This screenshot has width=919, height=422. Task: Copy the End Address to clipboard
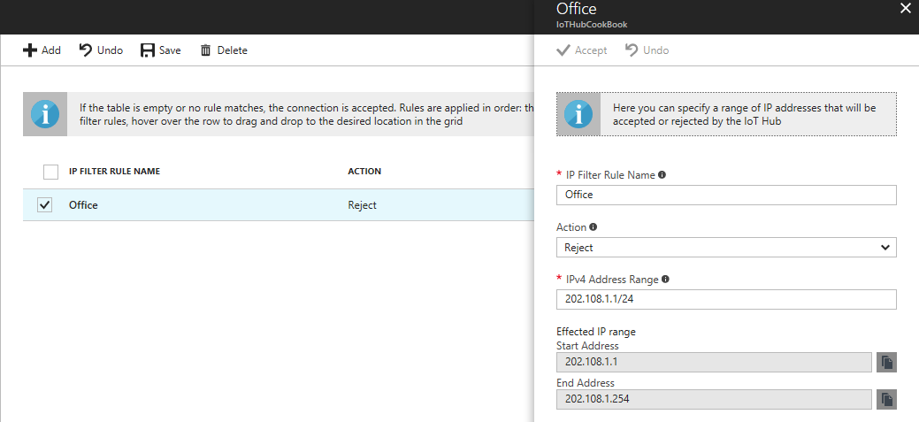point(886,399)
